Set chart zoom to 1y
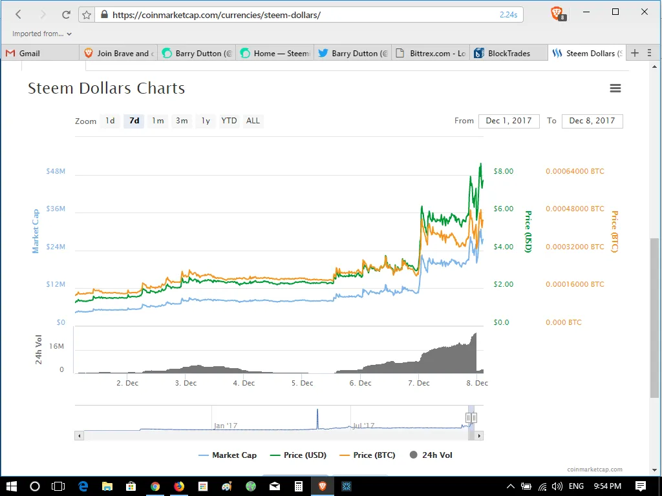 pyautogui.click(x=206, y=121)
